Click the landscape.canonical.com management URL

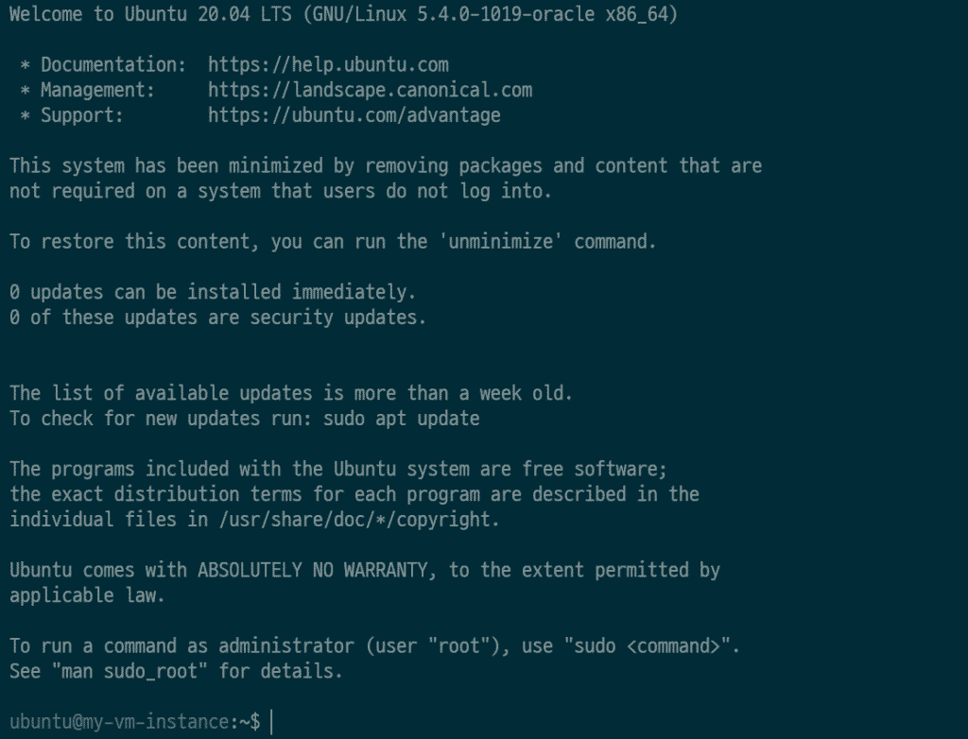click(370, 90)
